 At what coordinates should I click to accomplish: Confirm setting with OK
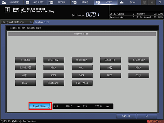pyautogui.click(x=147, y=116)
